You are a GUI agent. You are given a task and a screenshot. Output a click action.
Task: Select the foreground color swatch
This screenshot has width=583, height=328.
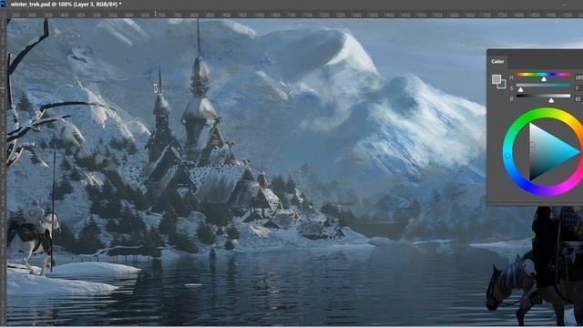(x=496, y=79)
